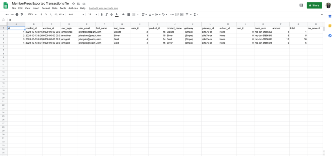Open the fill color picker

coord(123,14)
